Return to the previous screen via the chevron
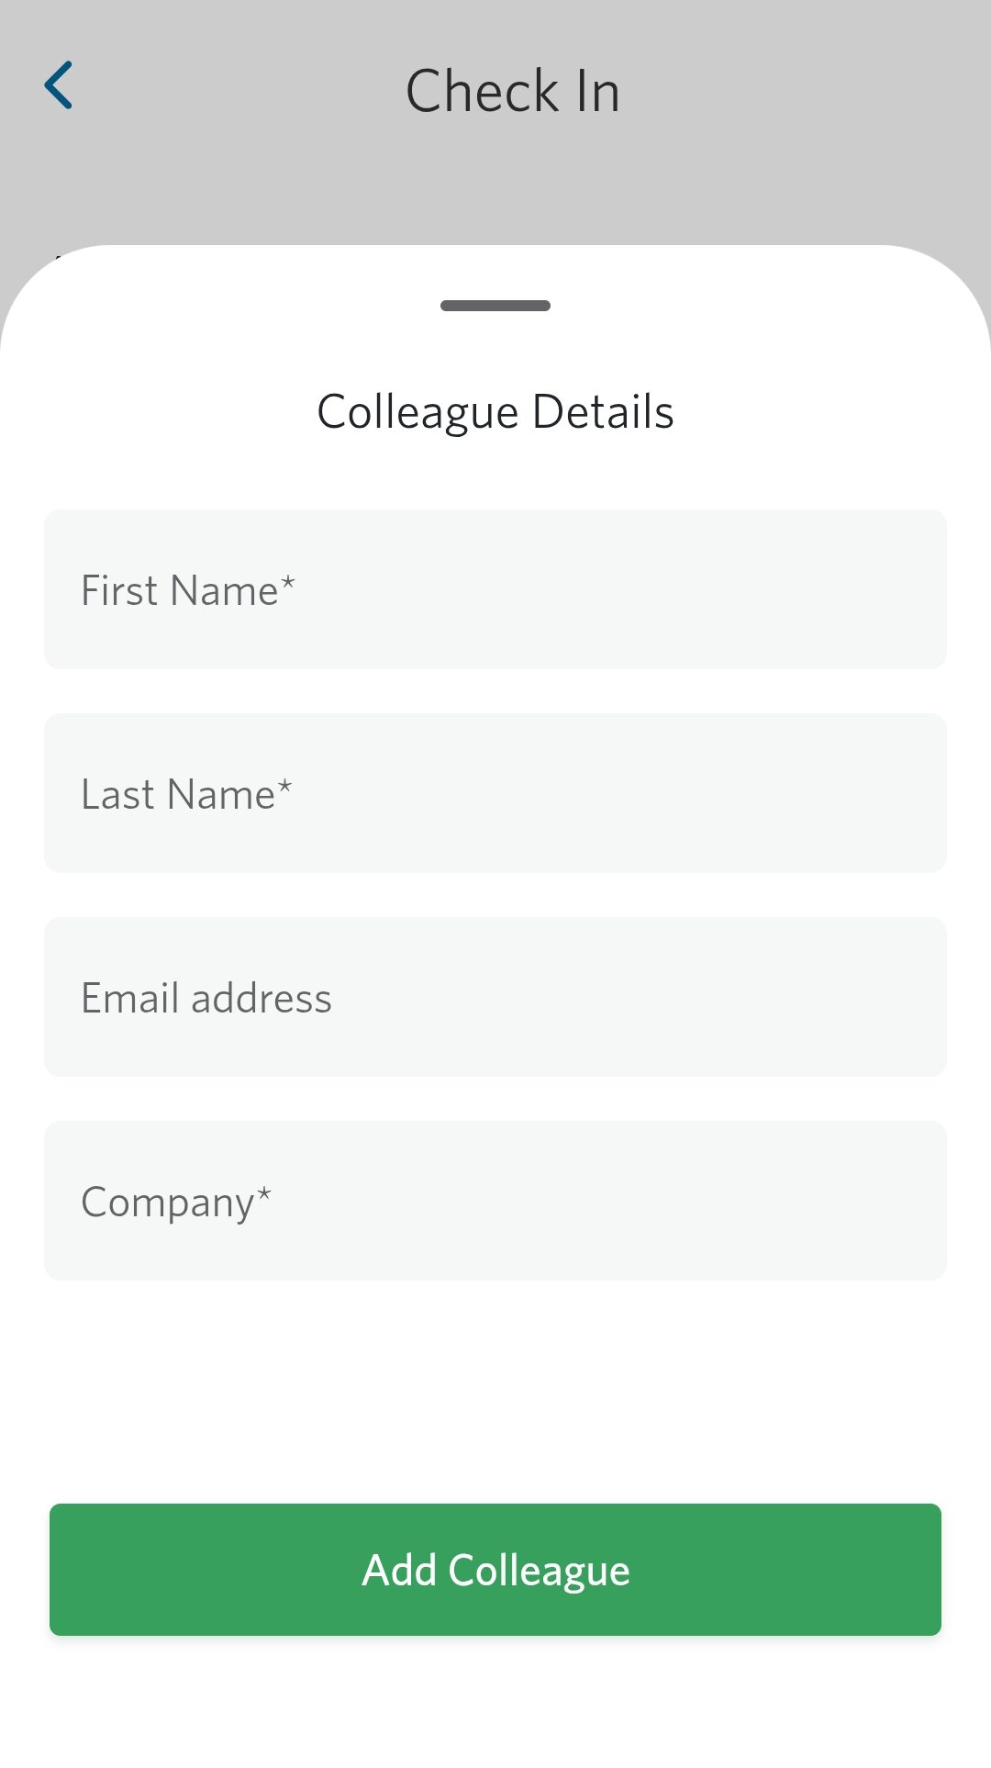This screenshot has width=991, height=1768. click(59, 86)
